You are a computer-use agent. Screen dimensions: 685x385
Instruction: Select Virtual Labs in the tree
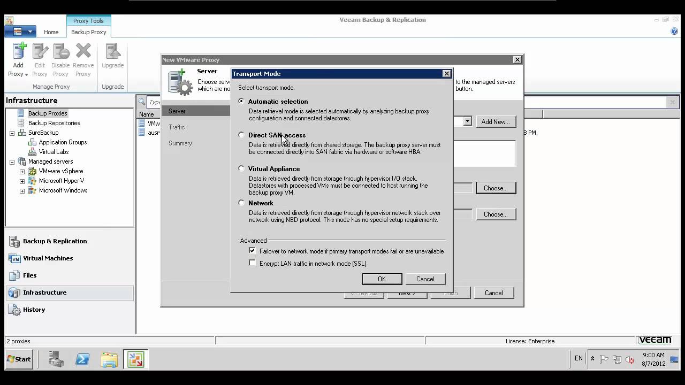(54, 152)
